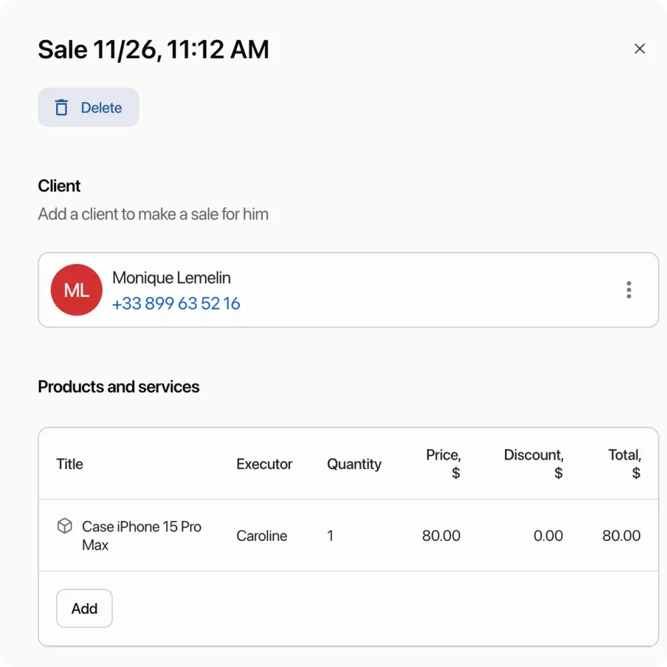
Task: Call the number +33 899 63 52 16
Action: (175, 303)
